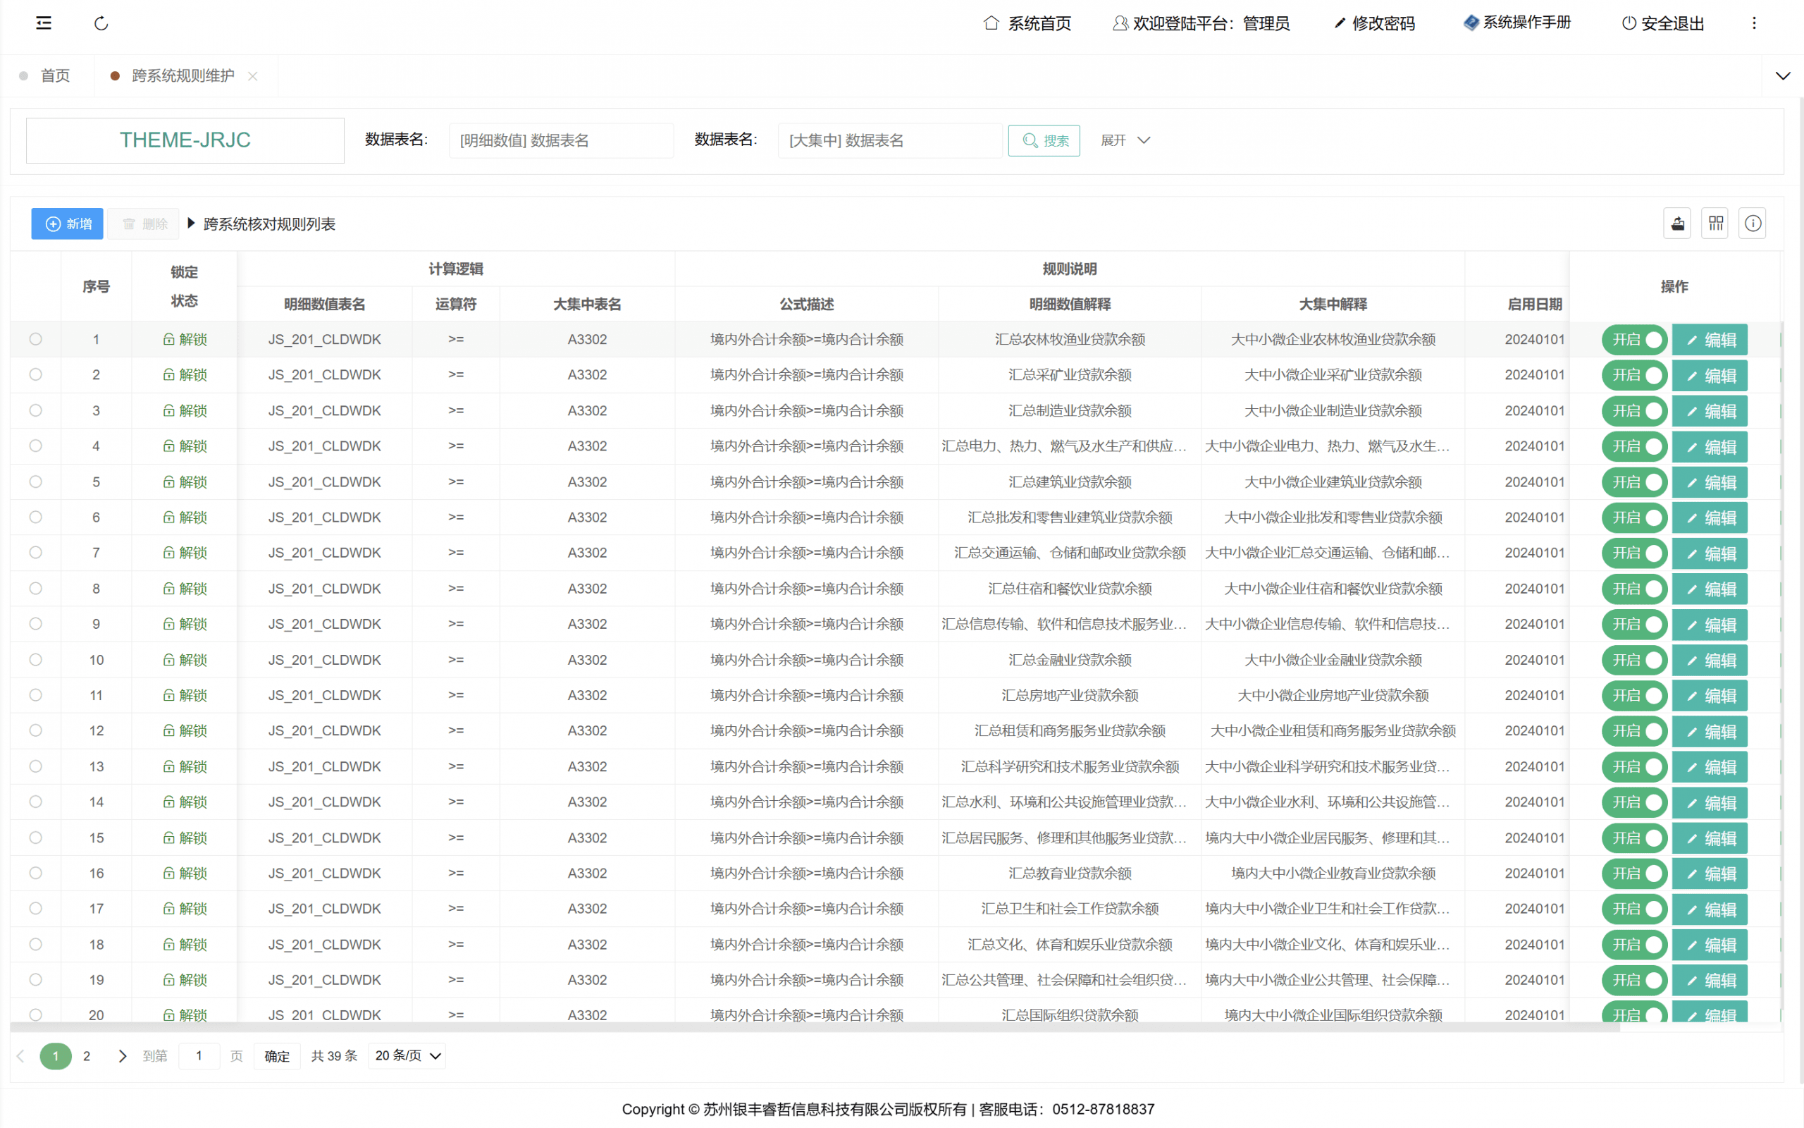This screenshot has width=1804, height=1128.
Task: Open the tab list chevron at right
Action: tap(1782, 76)
